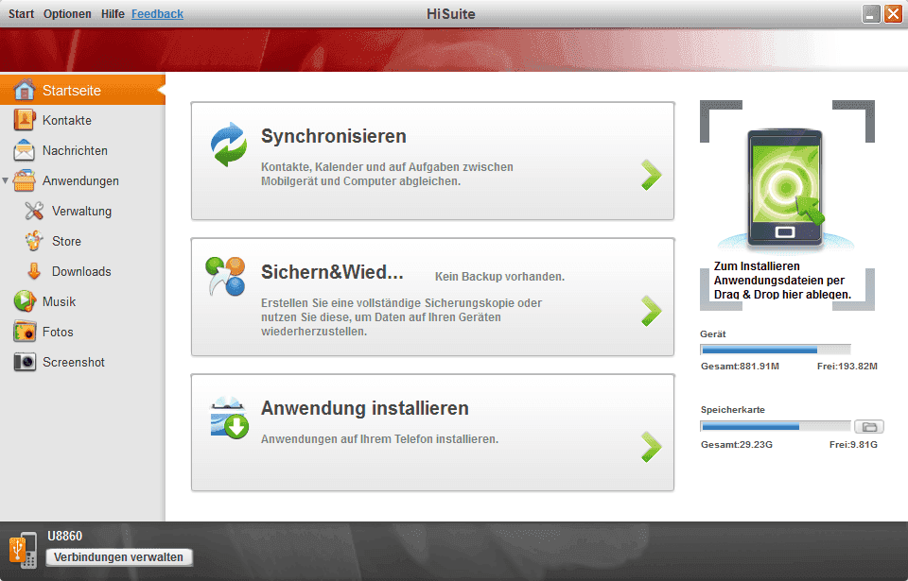Click the Speicherkarte storage usage bar

coord(776,427)
